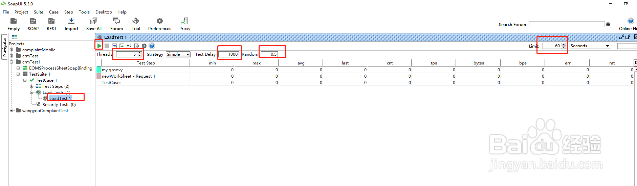637x186 pixels.
Task: Open the Project menu
Action: coord(21,12)
